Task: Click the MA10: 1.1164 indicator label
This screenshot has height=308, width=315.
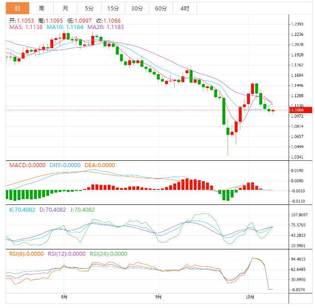Action: (65, 27)
